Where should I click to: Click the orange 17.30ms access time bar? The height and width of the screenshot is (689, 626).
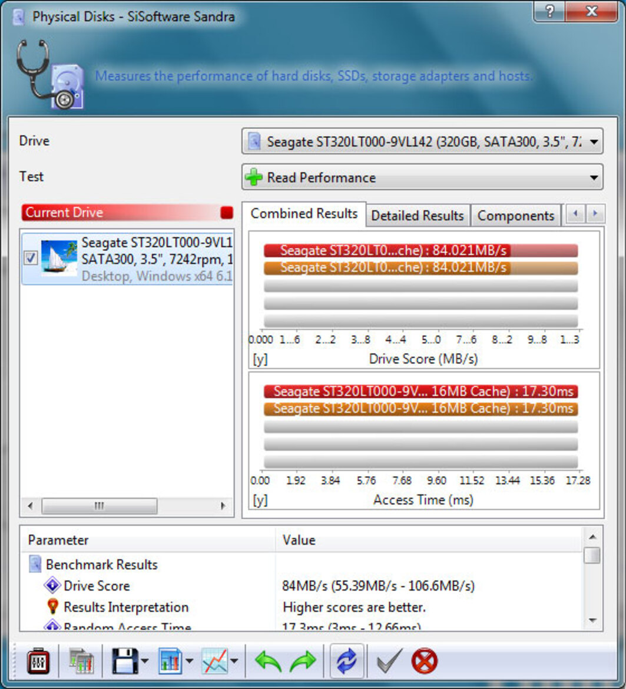coord(420,408)
